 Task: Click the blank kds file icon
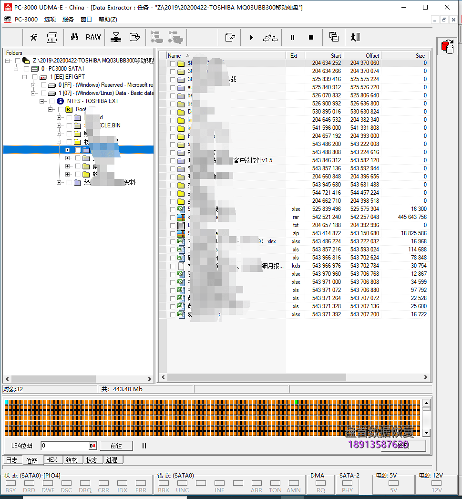click(x=181, y=266)
